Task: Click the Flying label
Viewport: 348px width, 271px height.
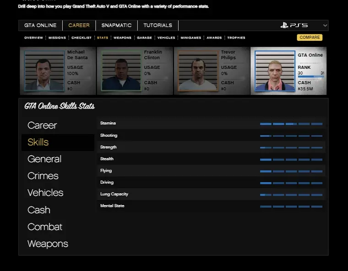Action: point(106,171)
